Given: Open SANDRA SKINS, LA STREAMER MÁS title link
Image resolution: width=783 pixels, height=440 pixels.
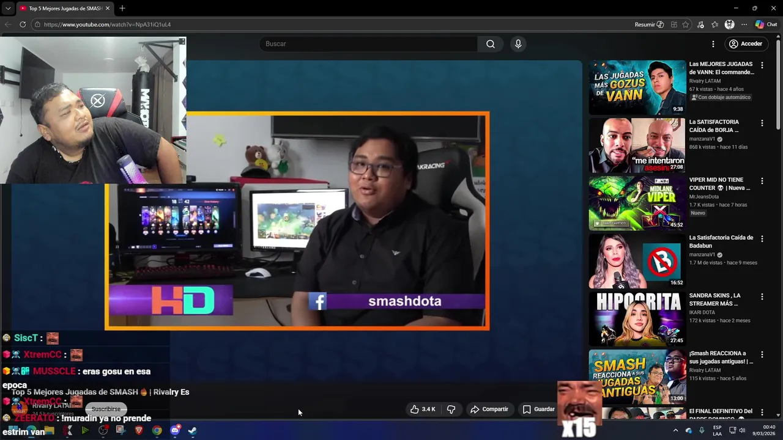Looking at the screenshot, I should pyautogui.click(x=715, y=299).
